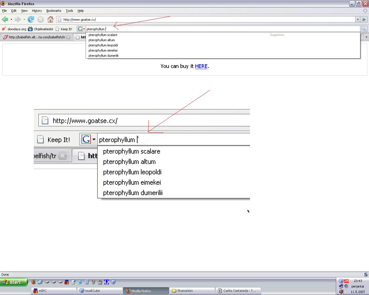Open the View menu

pyautogui.click(x=24, y=11)
